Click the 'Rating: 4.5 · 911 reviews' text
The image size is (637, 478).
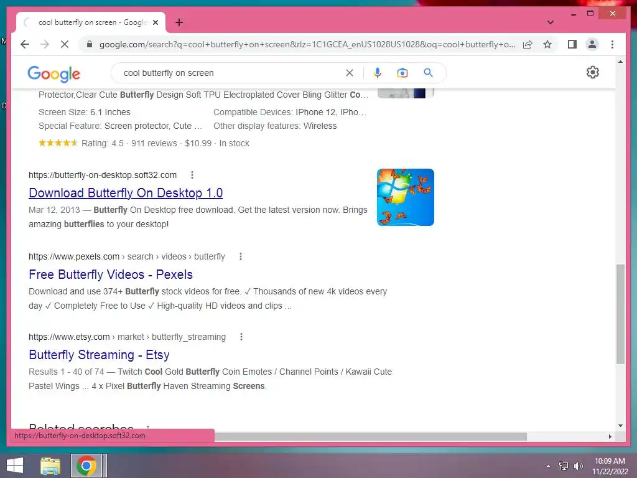point(129,143)
